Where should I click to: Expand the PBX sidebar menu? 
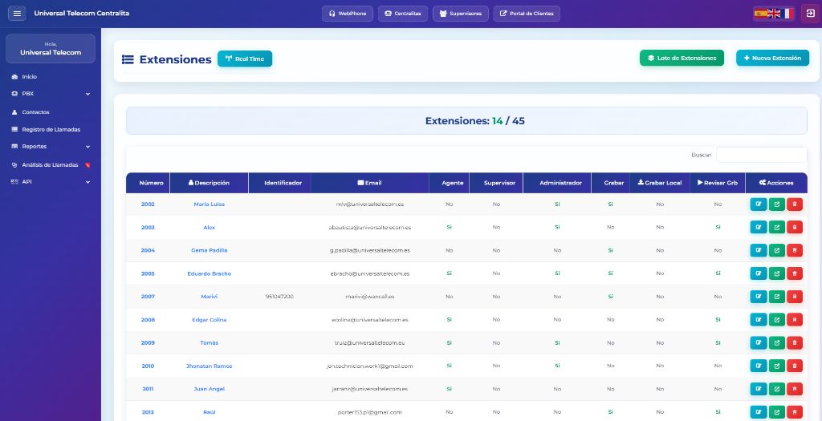pyautogui.click(x=50, y=94)
